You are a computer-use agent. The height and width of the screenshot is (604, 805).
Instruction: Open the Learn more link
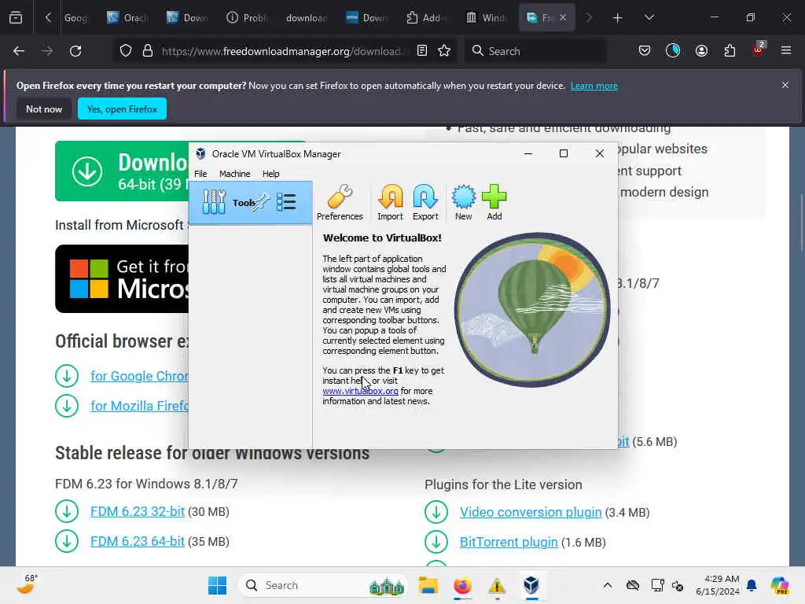[x=594, y=86]
